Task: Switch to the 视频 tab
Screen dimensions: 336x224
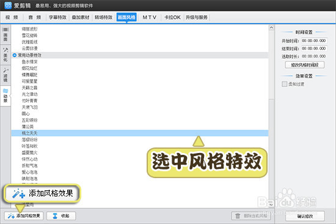Action: click(12, 17)
